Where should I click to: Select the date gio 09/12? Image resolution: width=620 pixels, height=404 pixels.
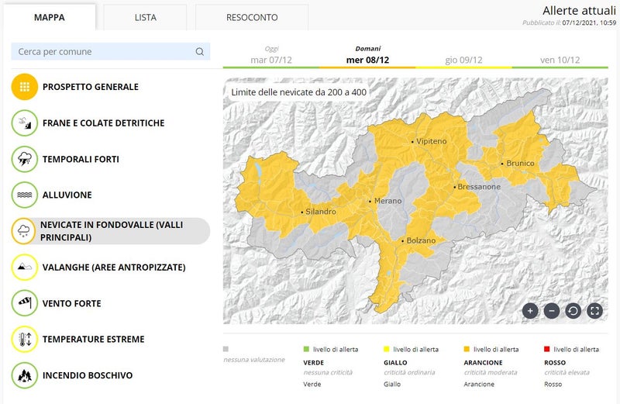click(463, 60)
